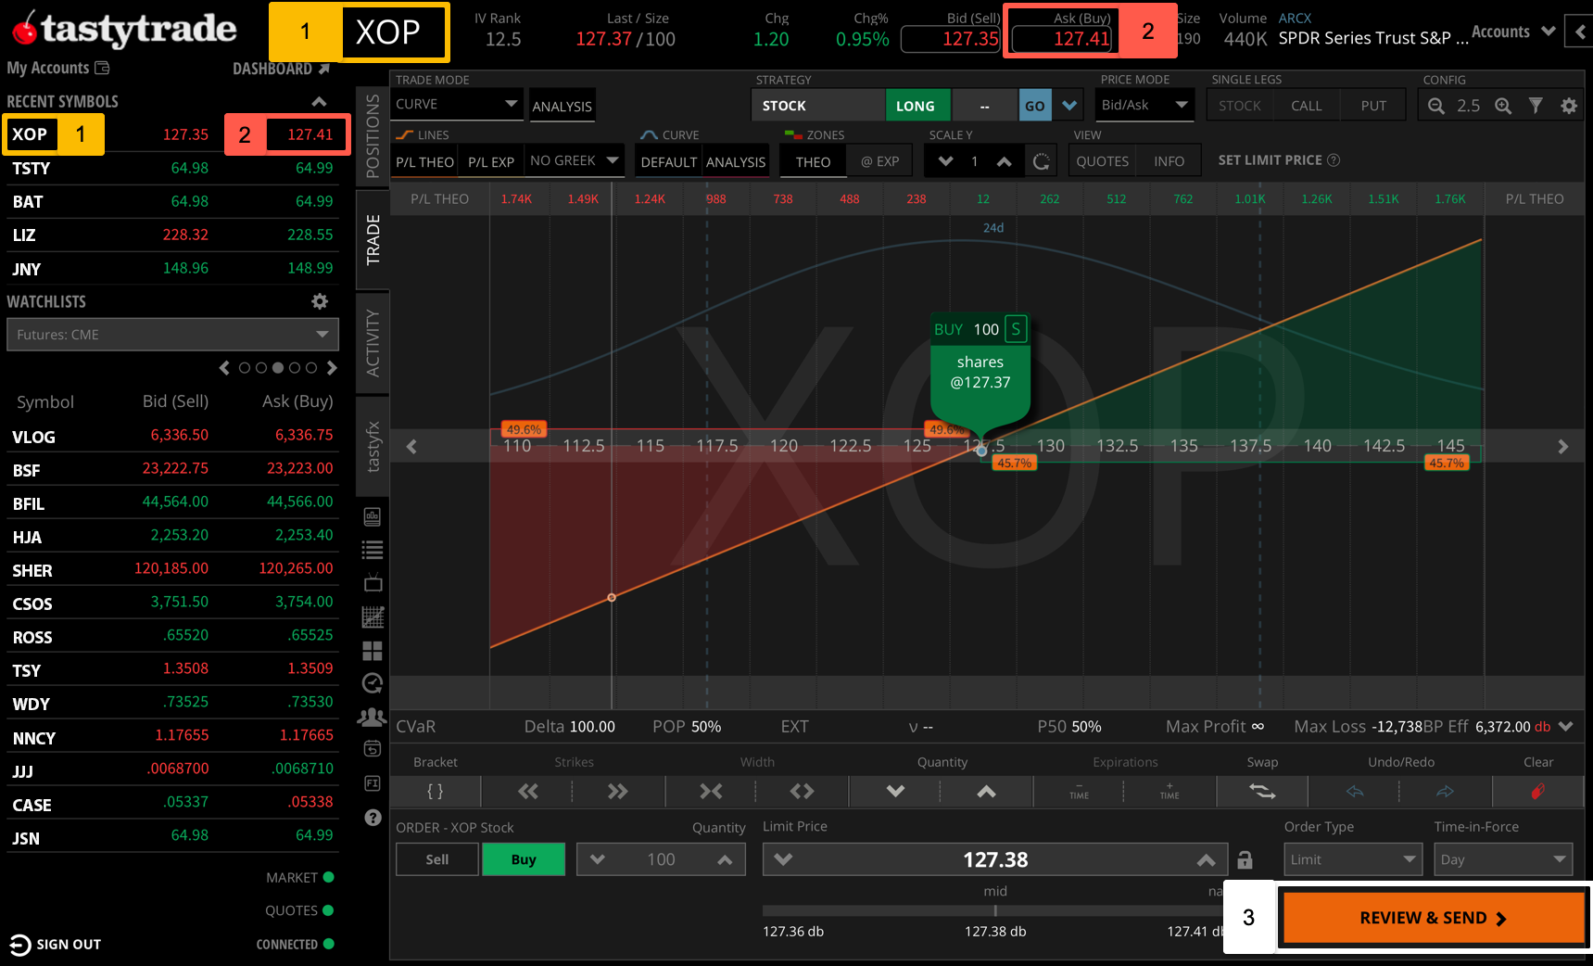Click the REVIEW & SEND button
1593x966 pixels.
click(1431, 917)
